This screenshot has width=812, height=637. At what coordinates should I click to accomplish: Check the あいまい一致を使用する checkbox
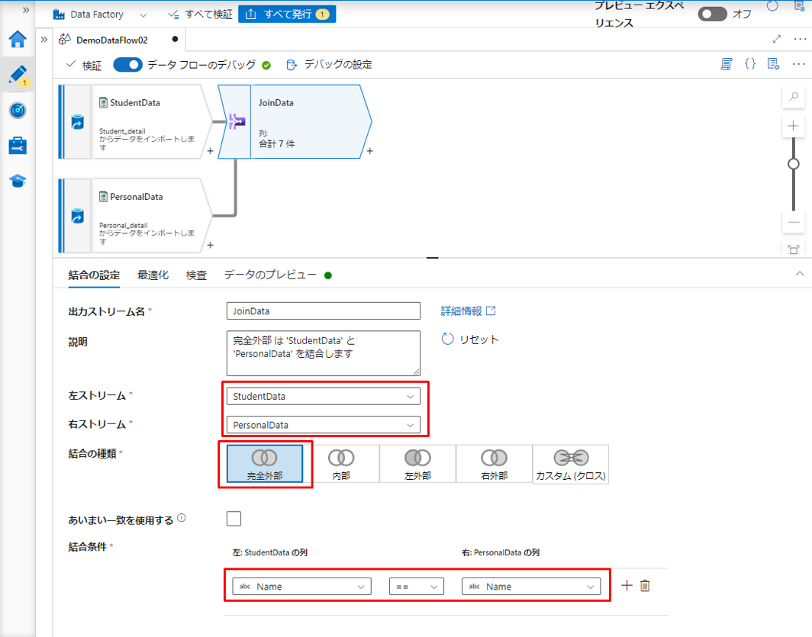point(234,519)
